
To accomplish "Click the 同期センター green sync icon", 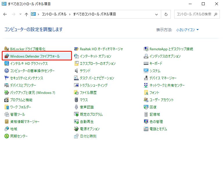I will tap(7, 136).
